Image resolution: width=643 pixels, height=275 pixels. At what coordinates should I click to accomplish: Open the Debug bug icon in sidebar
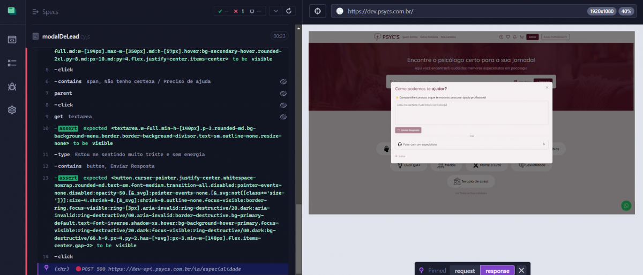[x=12, y=86]
